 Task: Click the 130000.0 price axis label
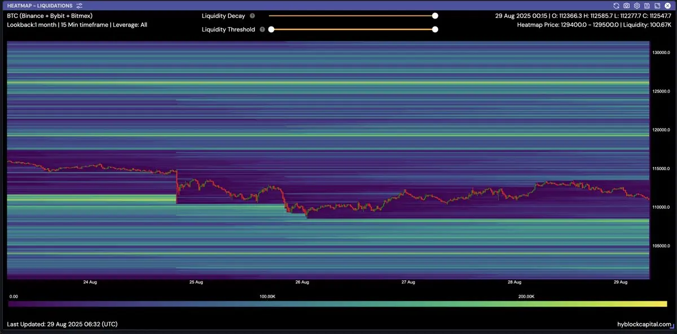coord(661,52)
